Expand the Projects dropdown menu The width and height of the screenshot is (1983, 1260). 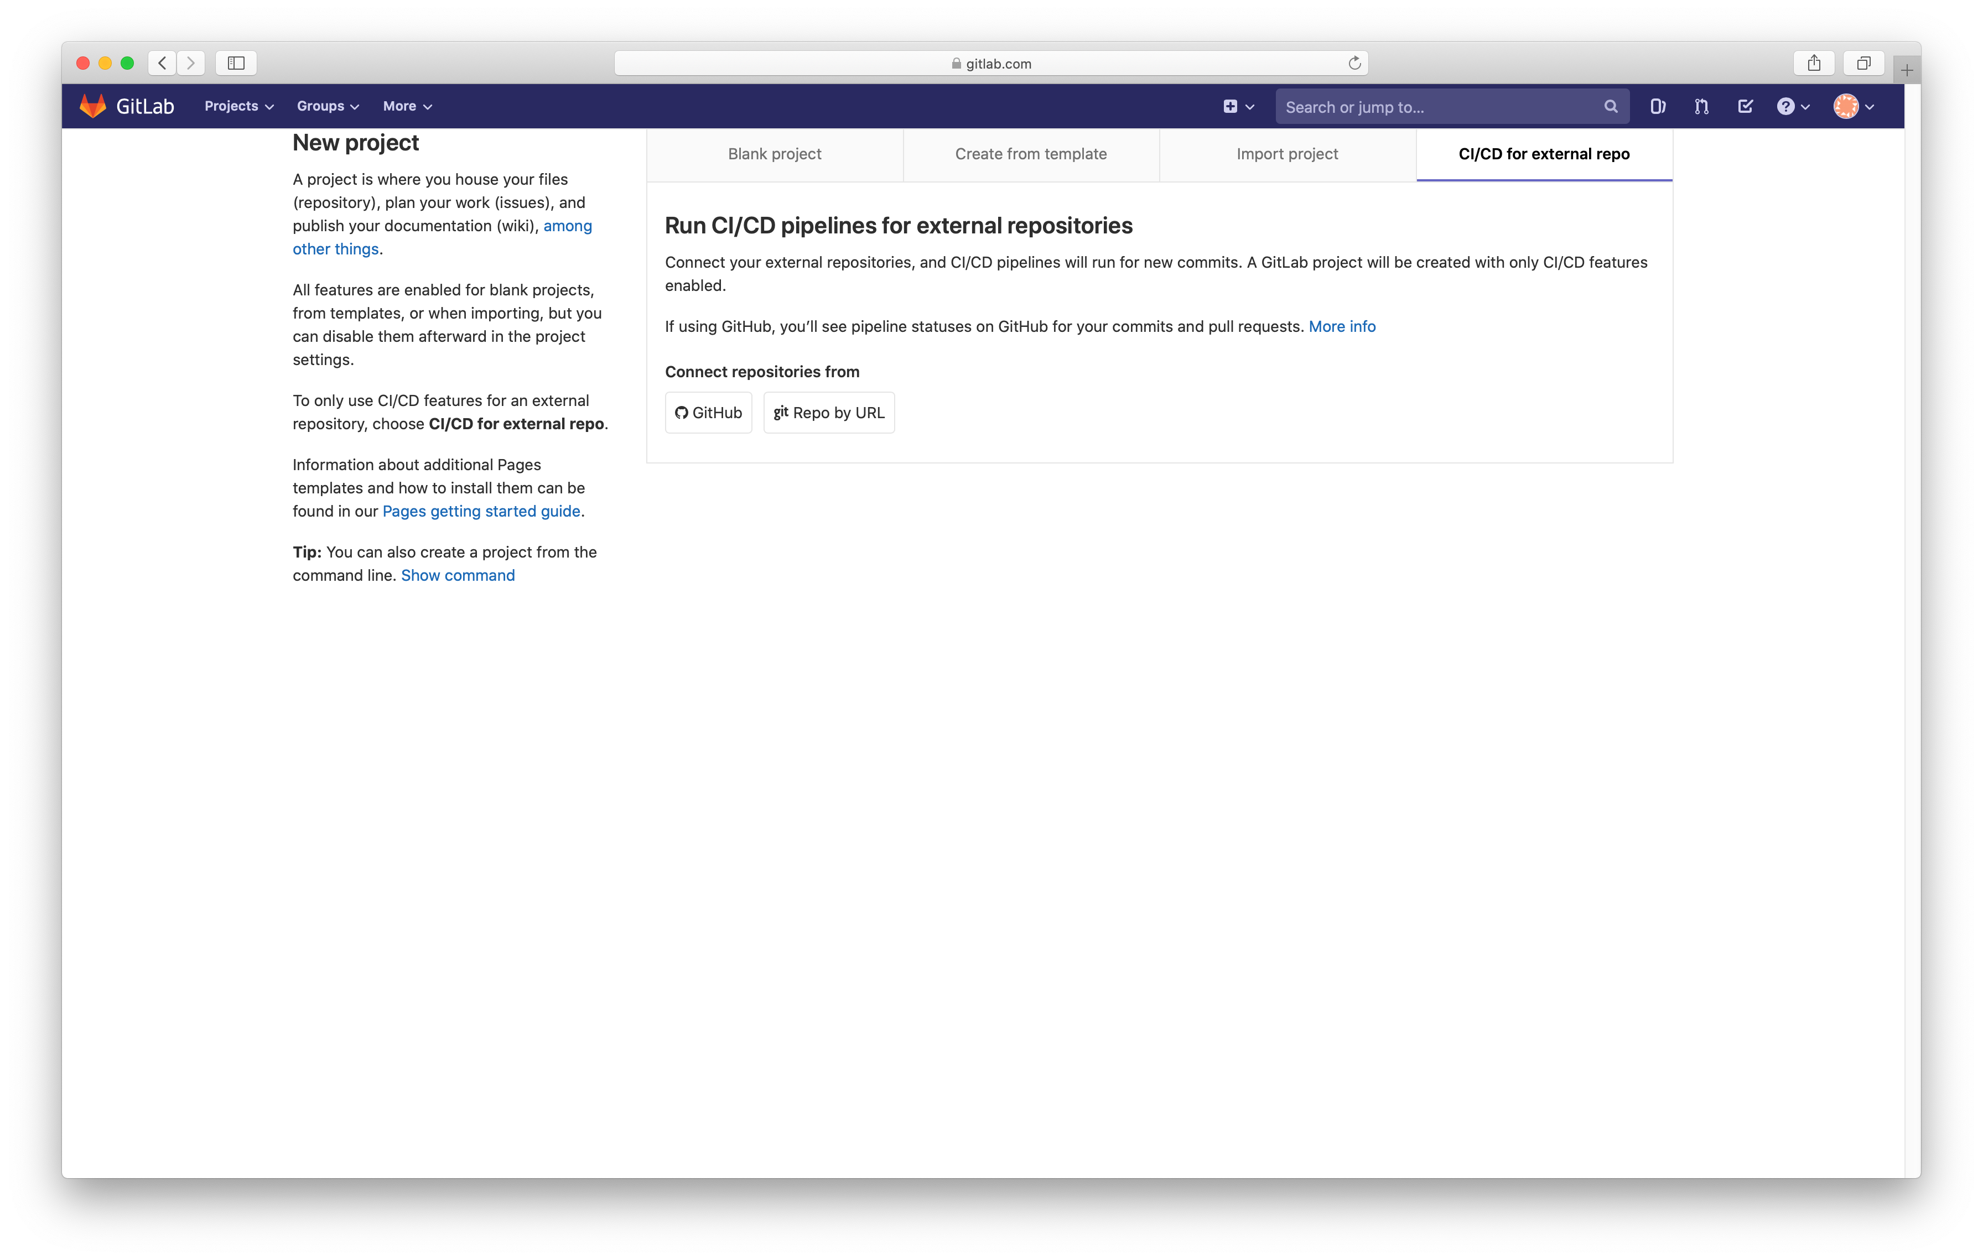pos(238,106)
